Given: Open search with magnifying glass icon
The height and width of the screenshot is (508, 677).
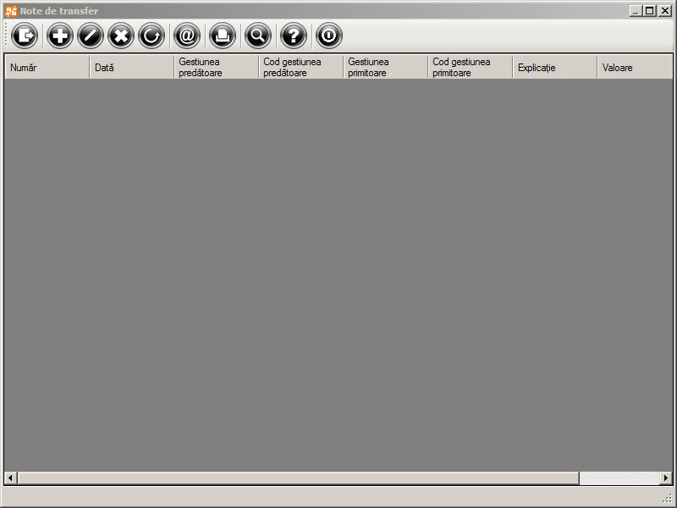Looking at the screenshot, I should (258, 36).
